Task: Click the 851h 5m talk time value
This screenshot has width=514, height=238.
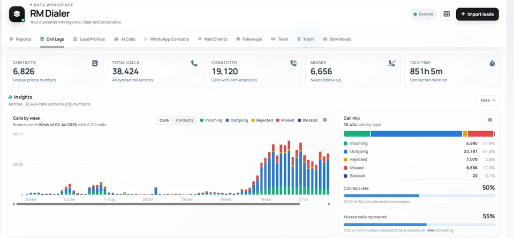Action: [x=426, y=71]
